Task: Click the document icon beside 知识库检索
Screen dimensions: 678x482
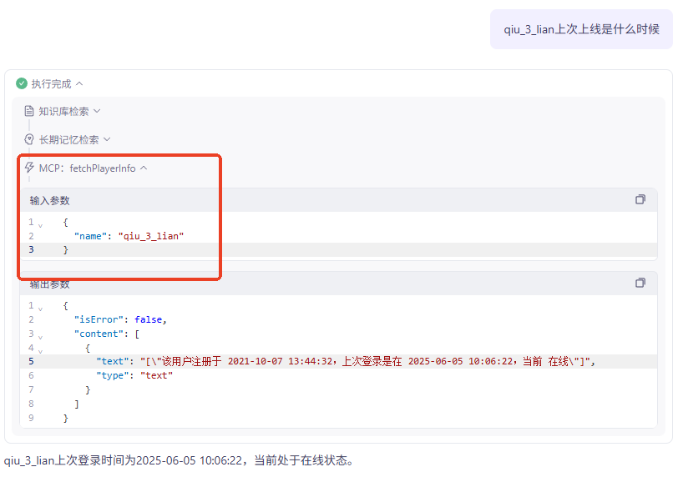Action: [x=29, y=111]
